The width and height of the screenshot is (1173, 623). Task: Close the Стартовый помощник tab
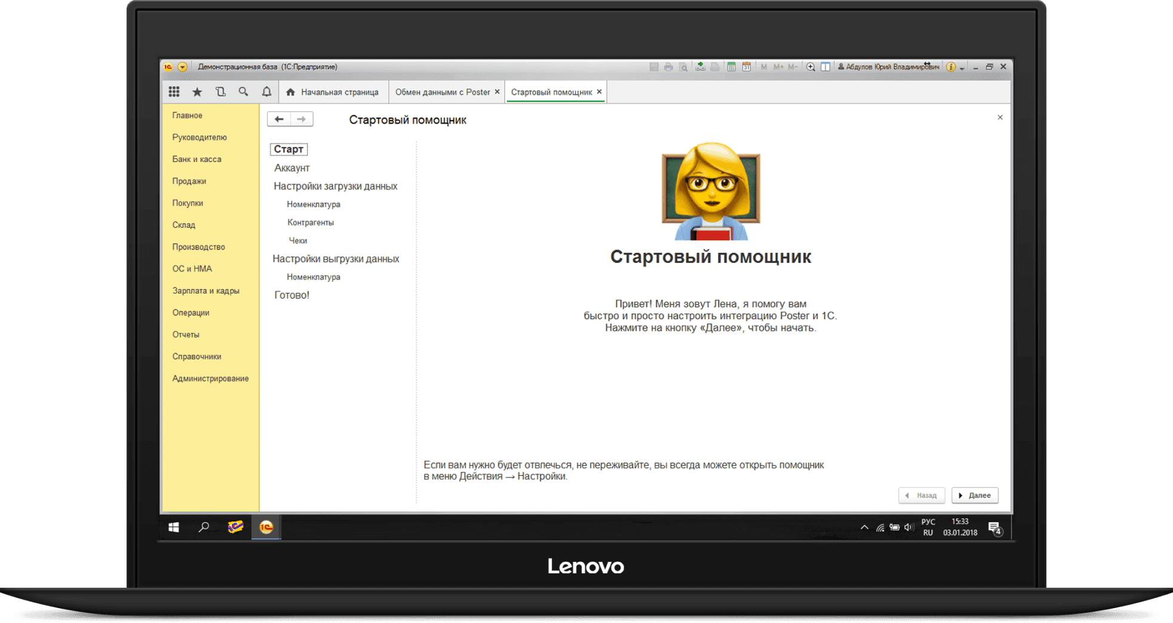599,91
